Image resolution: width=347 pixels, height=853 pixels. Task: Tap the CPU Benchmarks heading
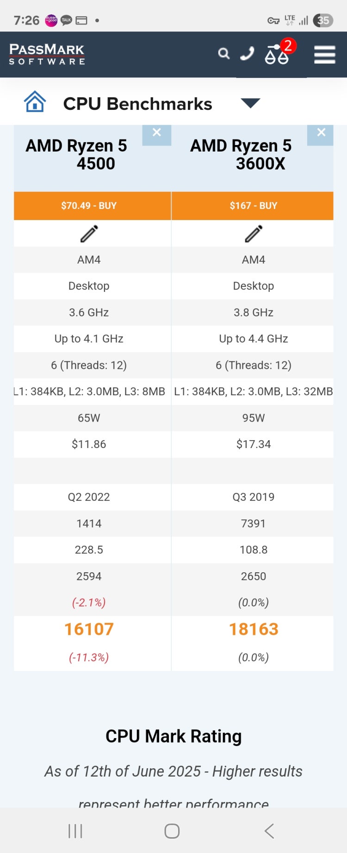(137, 104)
